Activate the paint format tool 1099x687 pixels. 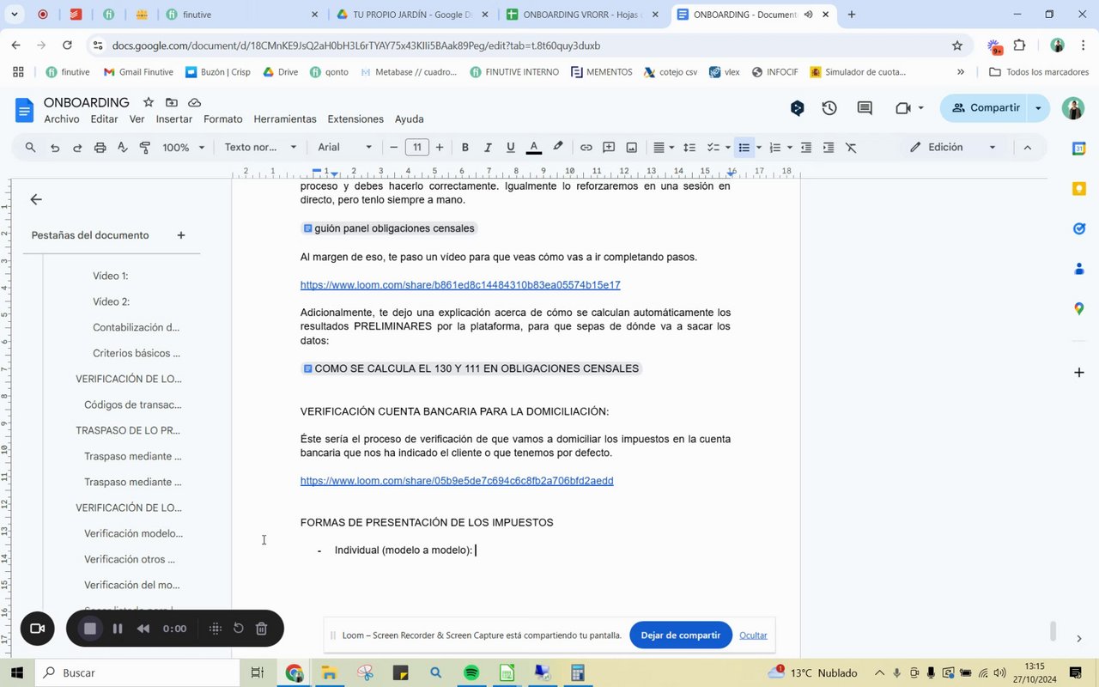coord(144,148)
